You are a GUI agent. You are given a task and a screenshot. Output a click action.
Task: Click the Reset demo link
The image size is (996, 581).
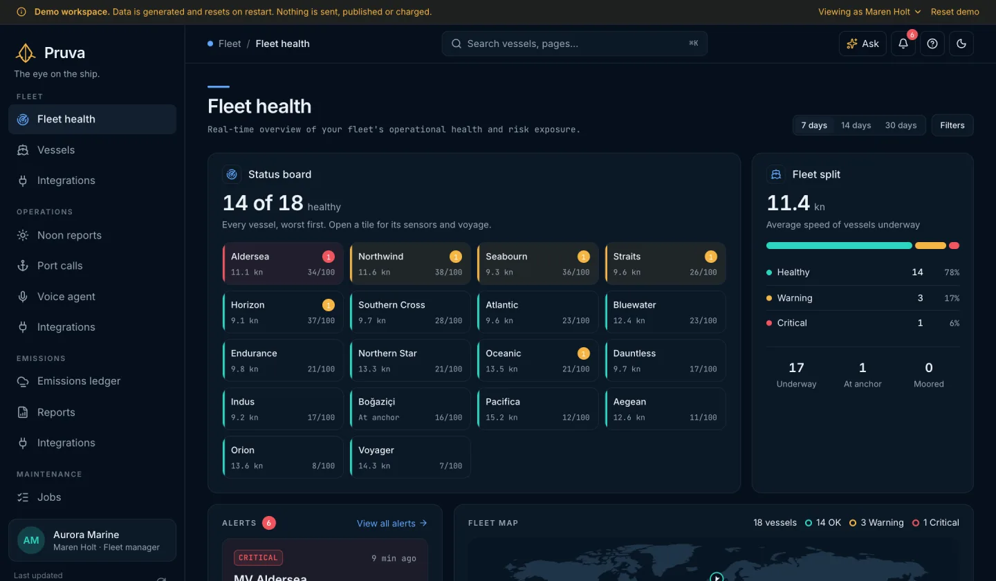(x=954, y=12)
